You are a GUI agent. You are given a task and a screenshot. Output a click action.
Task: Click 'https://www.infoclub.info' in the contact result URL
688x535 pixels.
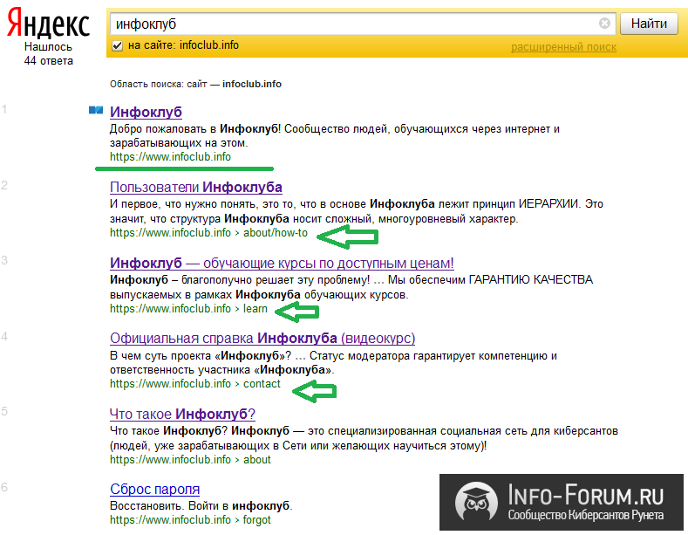pyautogui.click(x=170, y=384)
